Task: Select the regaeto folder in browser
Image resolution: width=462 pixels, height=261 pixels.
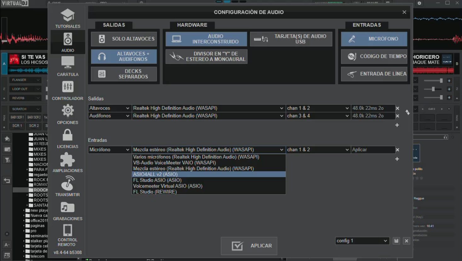Action: pos(38,175)
